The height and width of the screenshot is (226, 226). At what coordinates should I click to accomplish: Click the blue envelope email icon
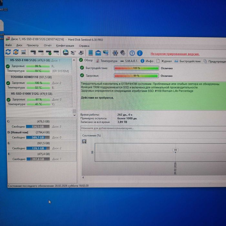click(x=98, y=53)
